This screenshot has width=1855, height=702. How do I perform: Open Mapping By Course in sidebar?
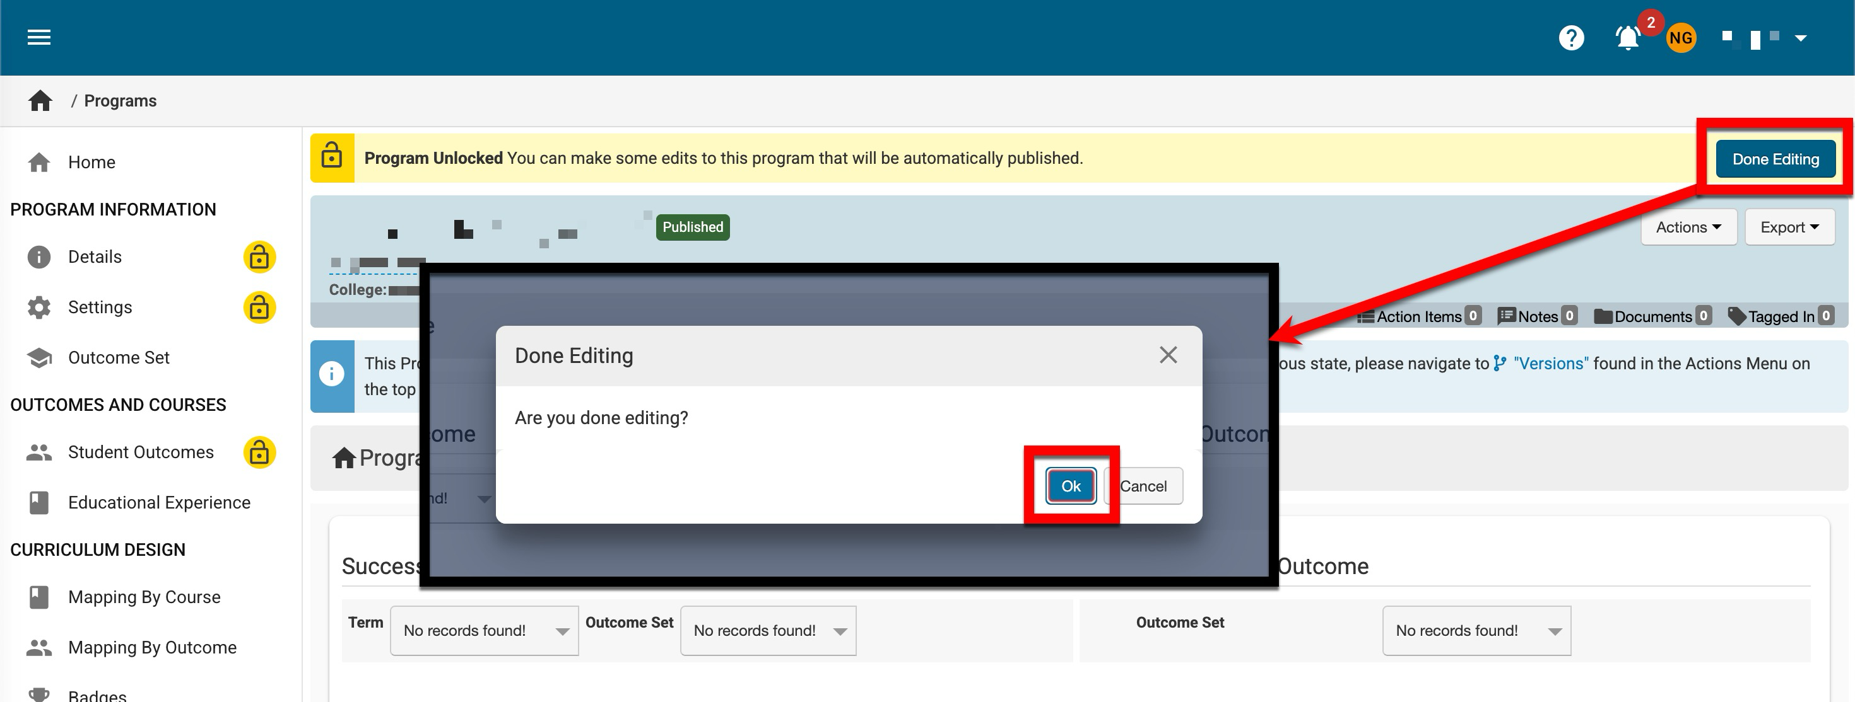(x=144, y=597)
